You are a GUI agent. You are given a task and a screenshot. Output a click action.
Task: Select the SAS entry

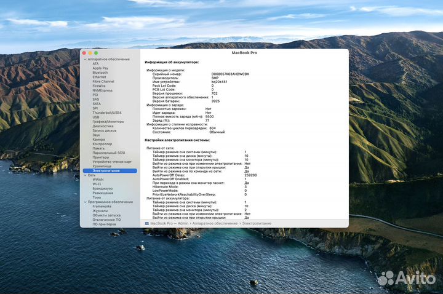(x=96, y=99)
